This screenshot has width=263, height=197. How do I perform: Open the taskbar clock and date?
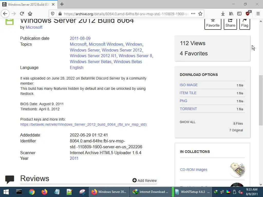[x=252, y=192]
